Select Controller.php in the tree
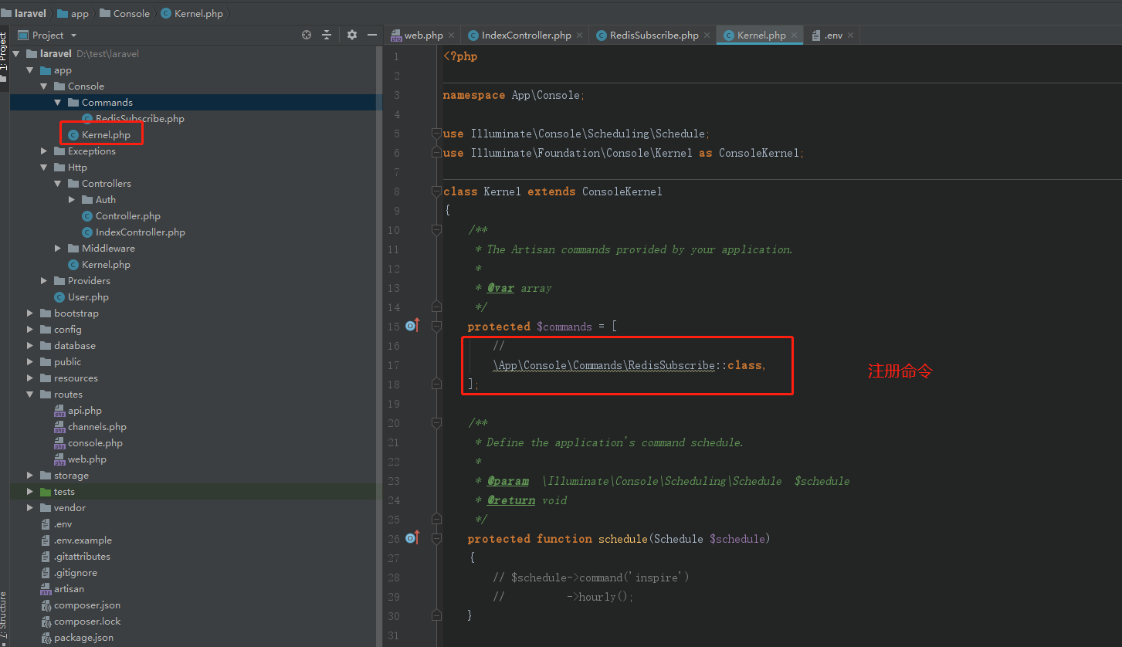Image resolution: width=1122 pixels, height=647 pixels. pos(127,216)
